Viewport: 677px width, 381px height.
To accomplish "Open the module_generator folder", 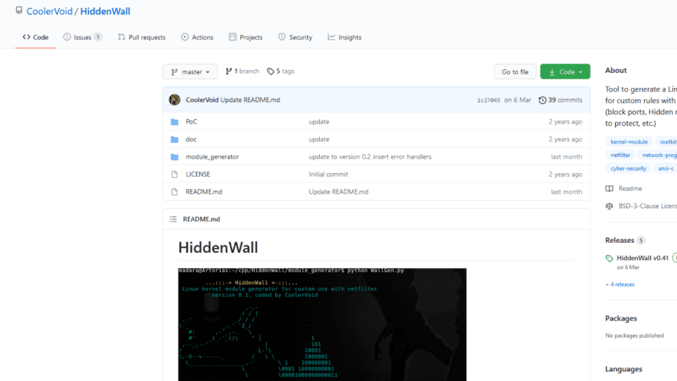I will pyautogui.click(x=212, y=157).
